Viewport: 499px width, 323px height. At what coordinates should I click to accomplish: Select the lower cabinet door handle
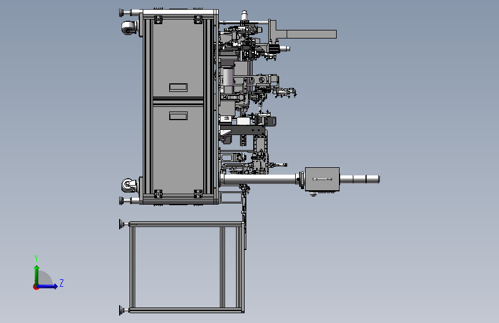[178, 116]
